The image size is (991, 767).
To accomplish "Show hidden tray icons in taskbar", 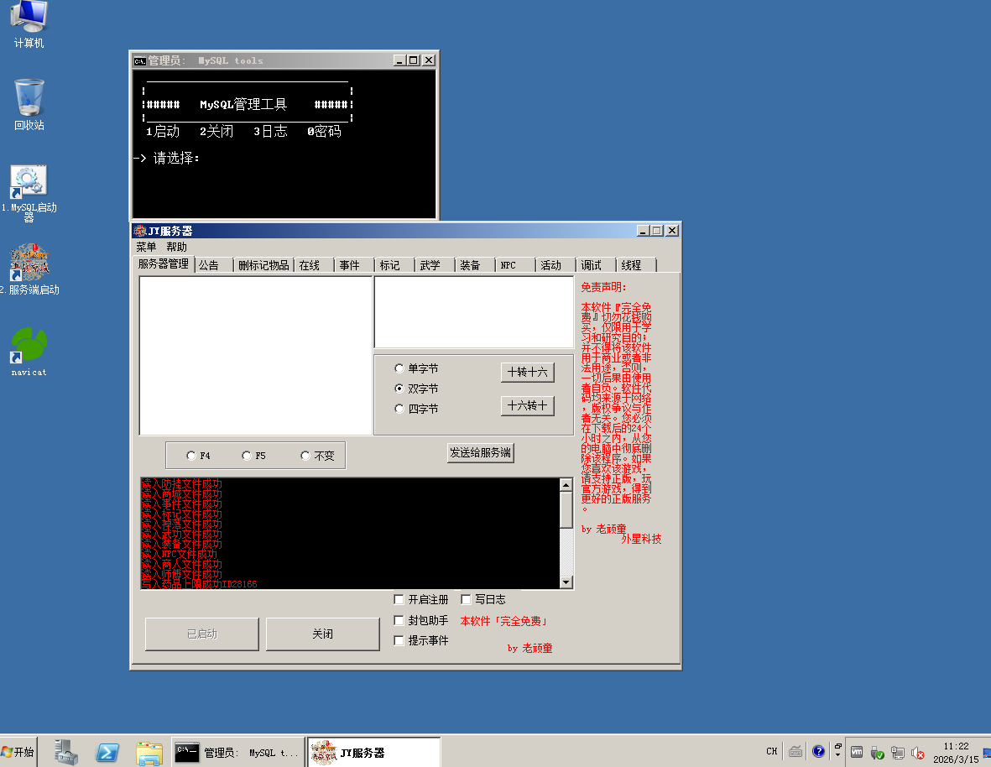I will (x=837, y=753).
